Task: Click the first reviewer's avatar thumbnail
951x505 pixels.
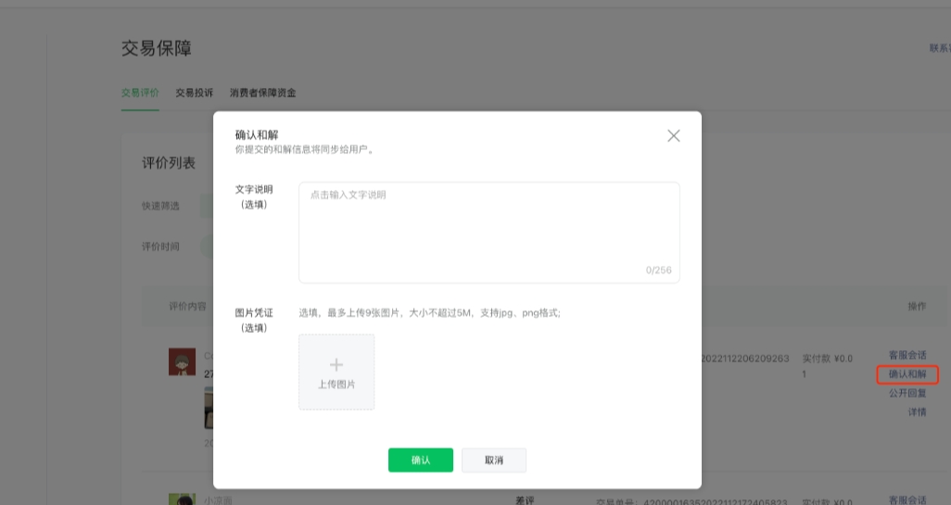Action: point(182,362)
